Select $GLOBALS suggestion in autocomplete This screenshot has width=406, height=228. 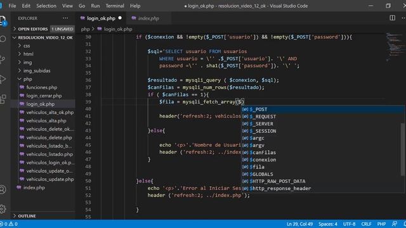tap(323, 174)
